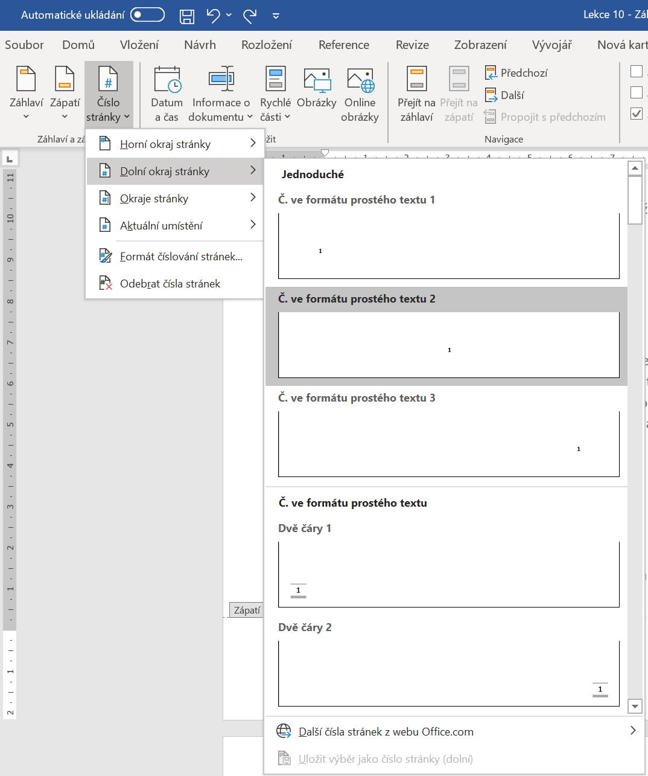Toggle Automatické ukládání switch
The image size is (648, 776).
(x=147, y=15)
